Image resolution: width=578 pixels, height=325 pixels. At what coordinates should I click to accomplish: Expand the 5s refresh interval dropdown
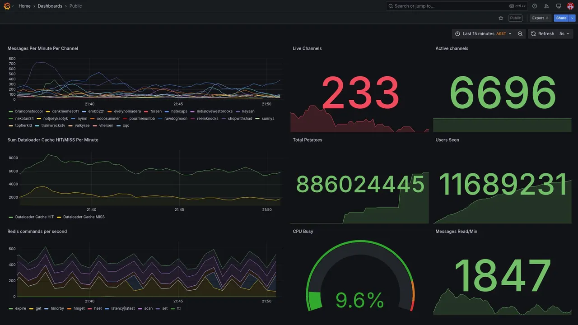(564, 34)
